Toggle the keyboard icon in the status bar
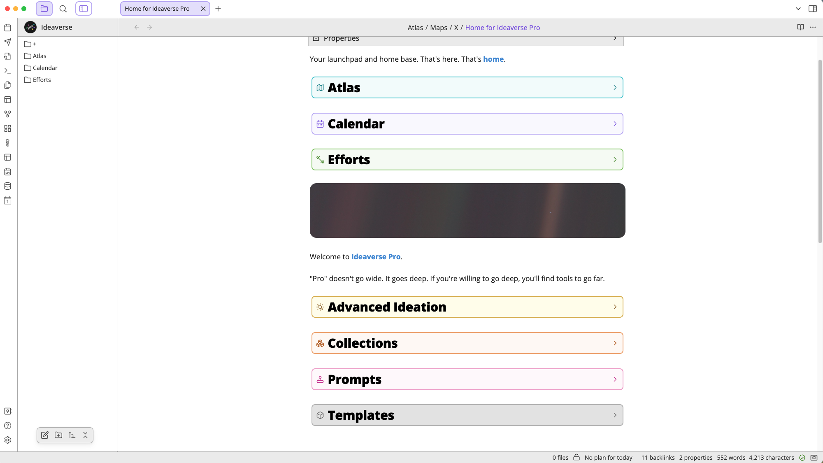The height and width of the screenshot is (463, 823). point(814,457)
